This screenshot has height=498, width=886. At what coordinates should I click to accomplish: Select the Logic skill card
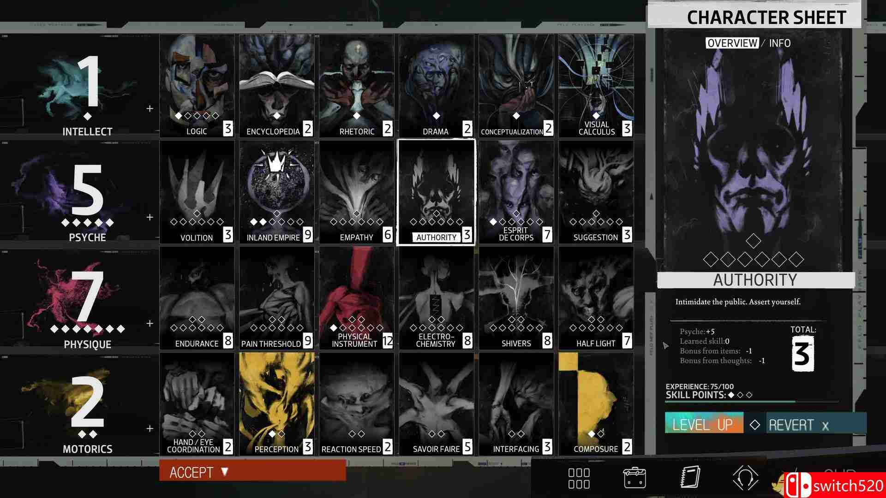(197, 86)
